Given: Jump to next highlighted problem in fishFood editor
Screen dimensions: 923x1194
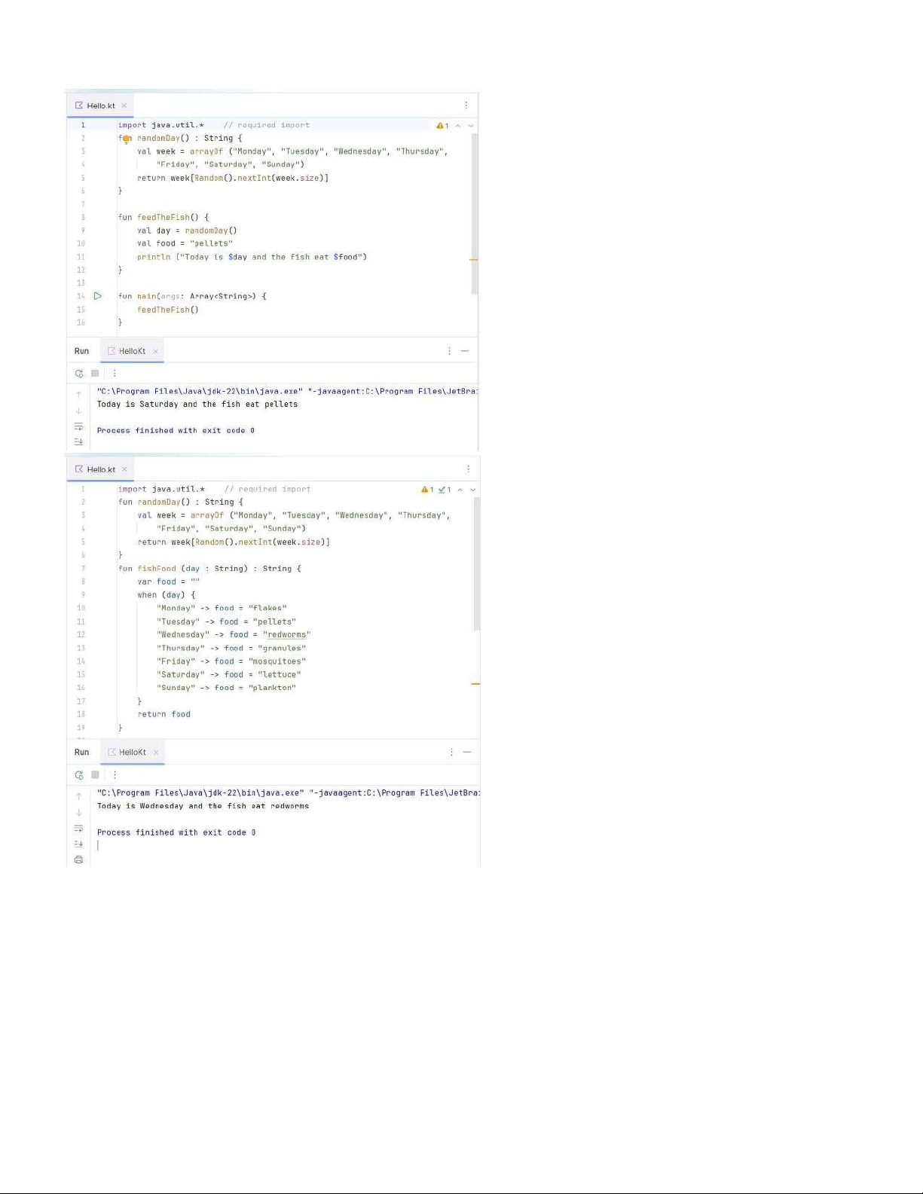Looking at the screenshot, I should coord(473,490).
